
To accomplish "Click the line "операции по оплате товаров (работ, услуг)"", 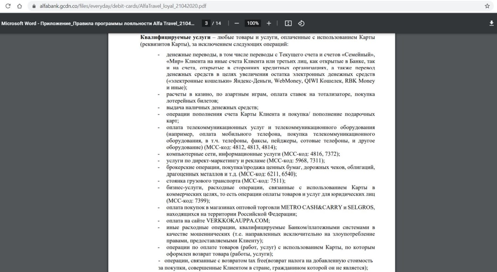I will (x=270, y=247).
